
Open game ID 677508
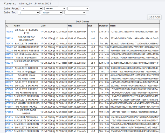click(9, 89)
